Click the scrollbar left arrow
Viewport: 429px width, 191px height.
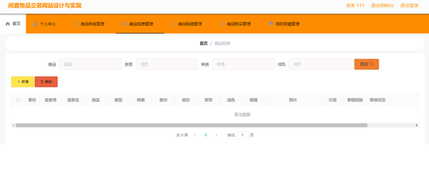(13, 125)
